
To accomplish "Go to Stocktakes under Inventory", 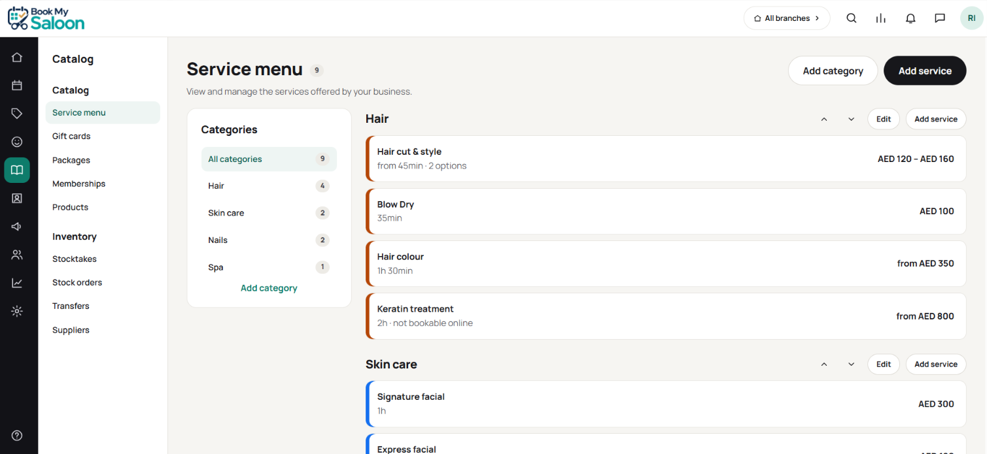I will (x=75, y=259).
